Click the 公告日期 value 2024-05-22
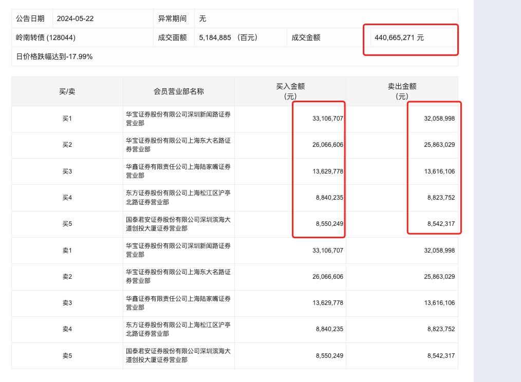This screenshot has height=382, width=521. pos(75,18)
